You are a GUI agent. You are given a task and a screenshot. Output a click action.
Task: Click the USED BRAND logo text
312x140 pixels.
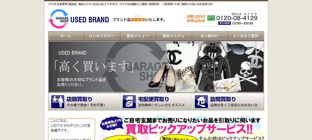tap(90, 20)
